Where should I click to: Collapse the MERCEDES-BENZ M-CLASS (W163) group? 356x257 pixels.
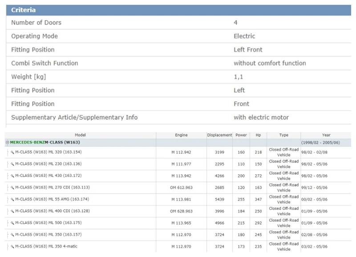(7, 142)
